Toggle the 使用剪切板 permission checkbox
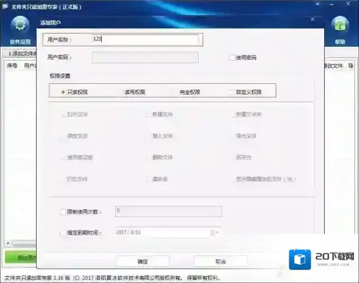Viewport: 359px width, 283px height. (x=62, y=158)
